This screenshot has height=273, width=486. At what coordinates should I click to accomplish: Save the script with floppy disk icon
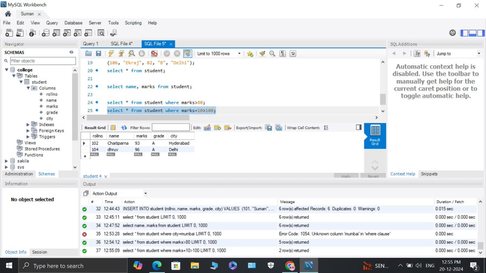point(98,53)
